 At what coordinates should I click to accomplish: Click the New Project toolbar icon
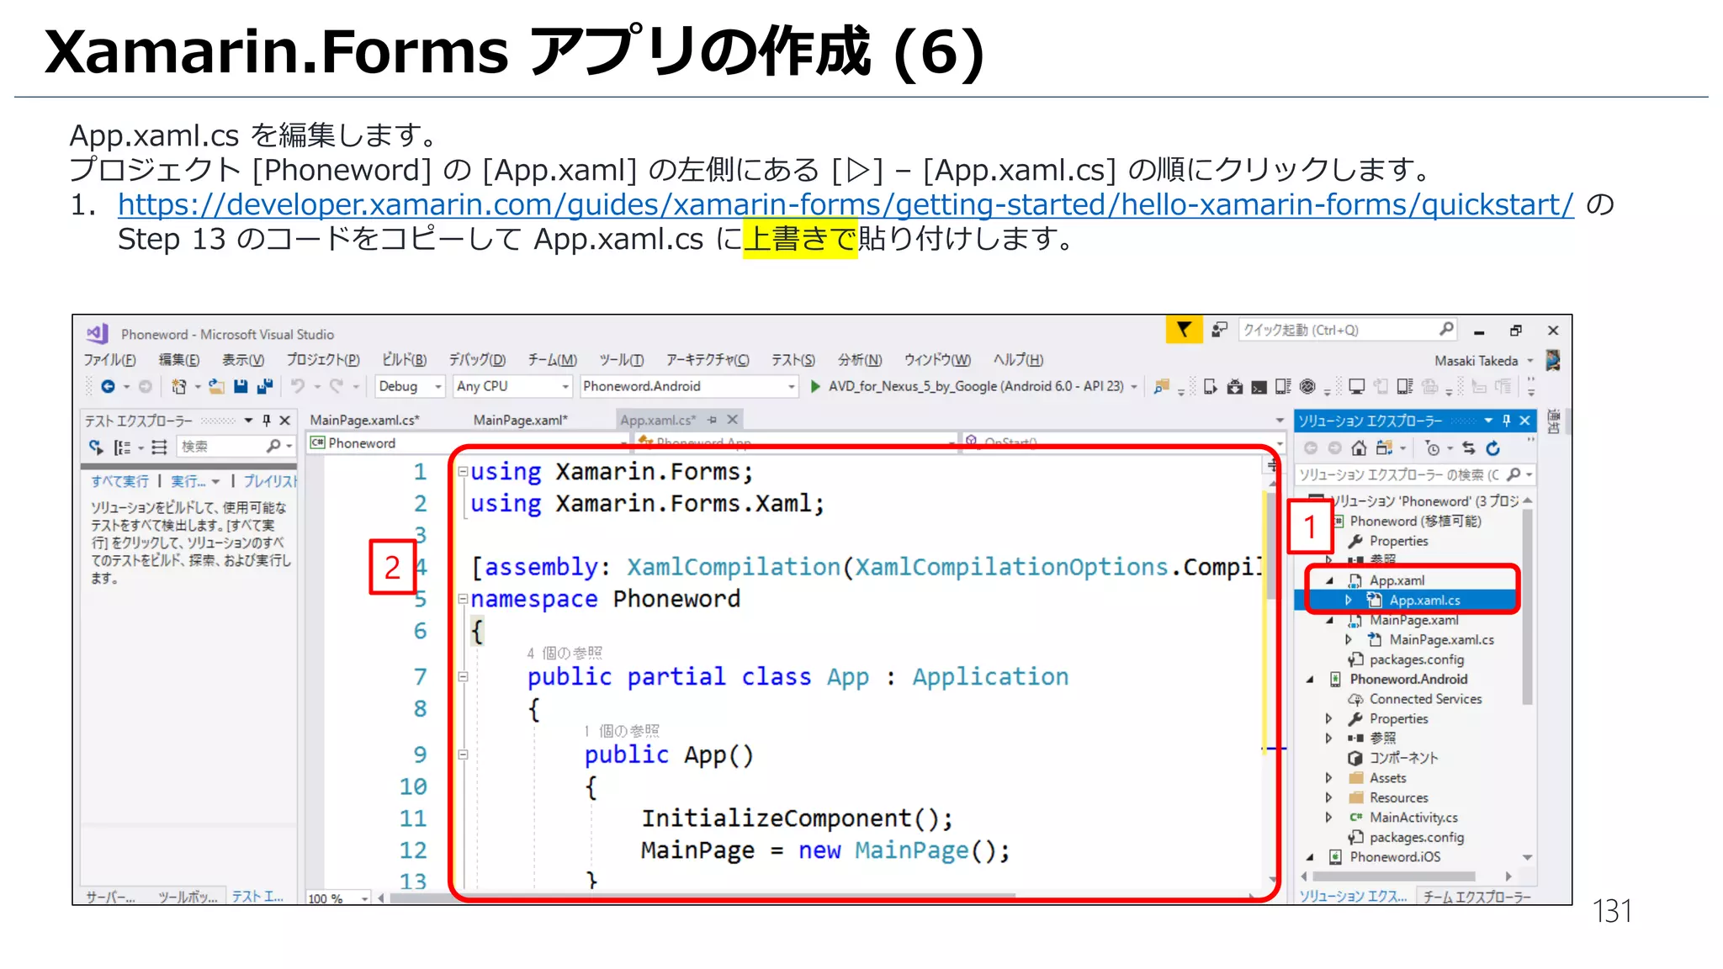(x=178, y=386)
